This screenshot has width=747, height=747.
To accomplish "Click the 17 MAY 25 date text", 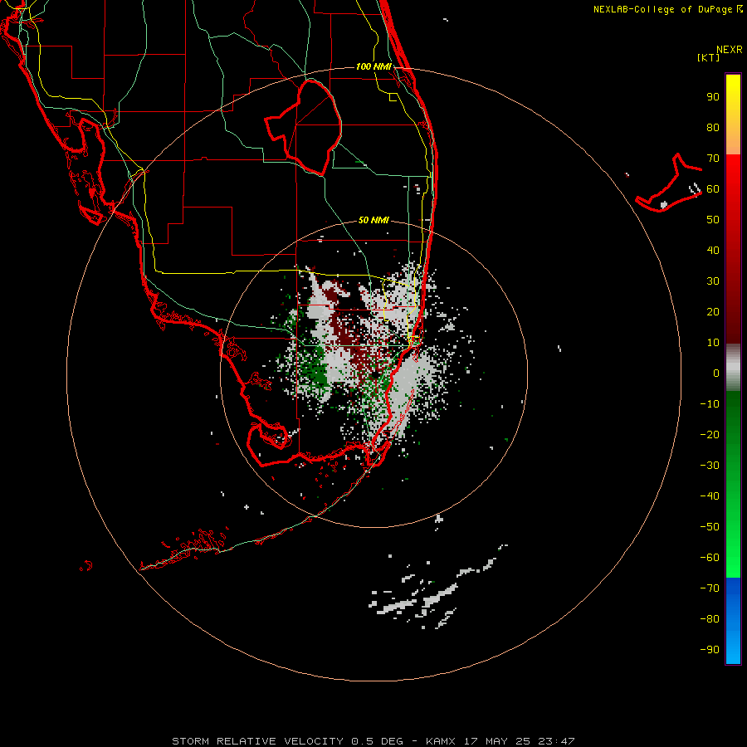I will click(x=497, y=741).
